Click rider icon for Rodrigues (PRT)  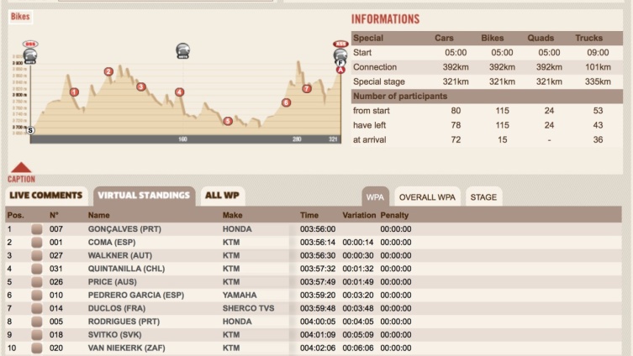(x=37, y=322)
